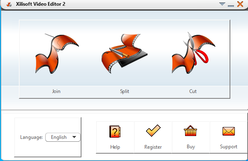Click the Help book icon
The height and width of the screenshot is (161, 248).
[x=115, y=132]
